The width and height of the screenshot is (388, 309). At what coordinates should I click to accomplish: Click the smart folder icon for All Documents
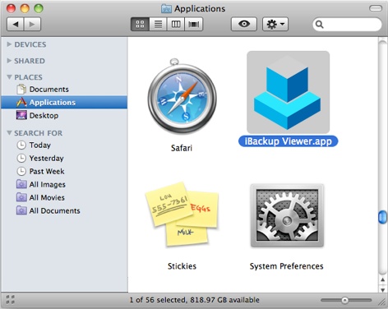tap(21, 210)
